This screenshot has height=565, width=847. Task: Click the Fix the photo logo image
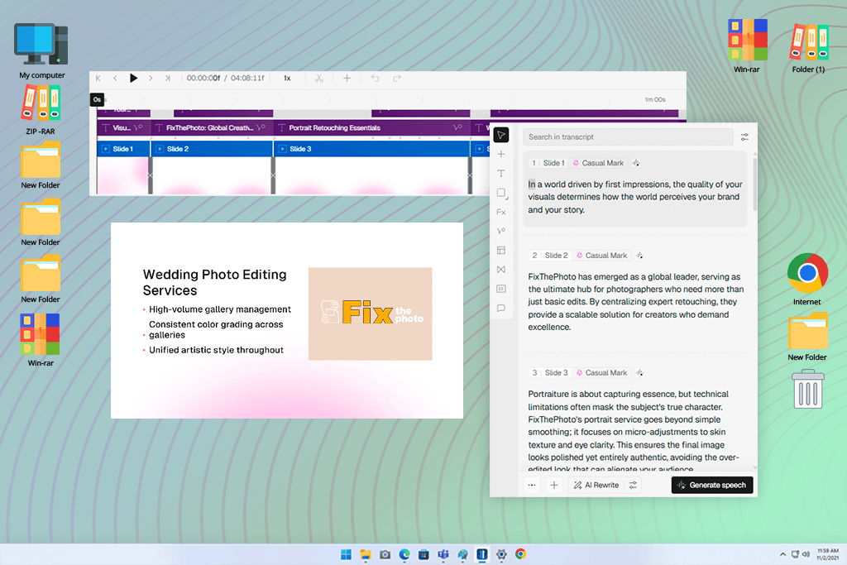click(x=370, y=314)
